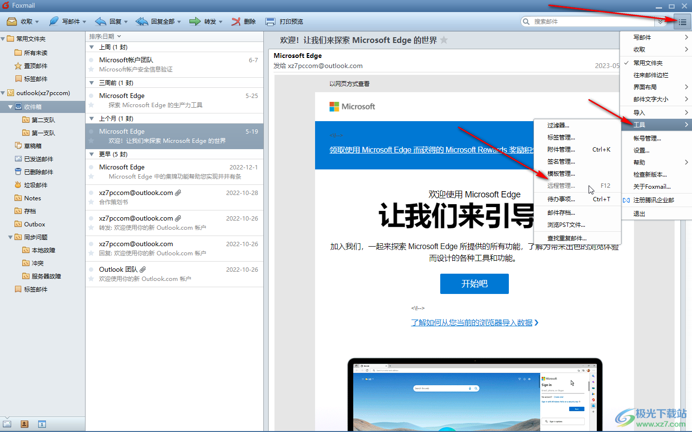The image size is (692, 432).
Task: Collapse the 上周 (1 封) group
Action: point(92,47)
